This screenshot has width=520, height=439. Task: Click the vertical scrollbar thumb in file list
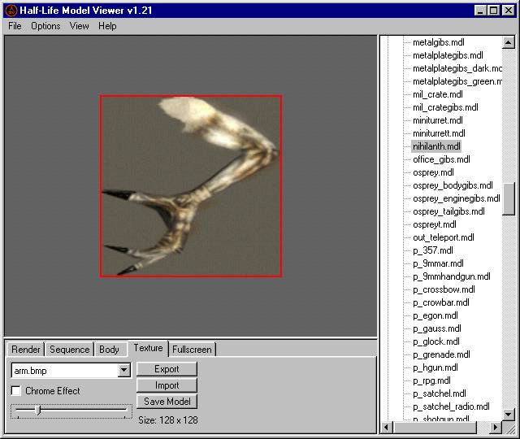509,199
